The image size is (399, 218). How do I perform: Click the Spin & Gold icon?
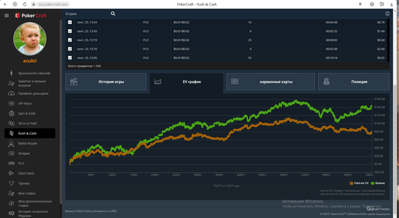(x=11, y=114)
